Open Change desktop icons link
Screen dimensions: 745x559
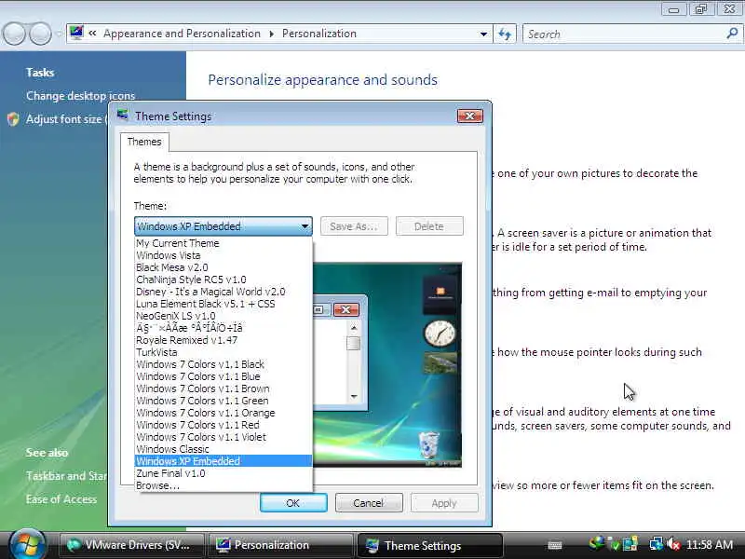[81, 96]
